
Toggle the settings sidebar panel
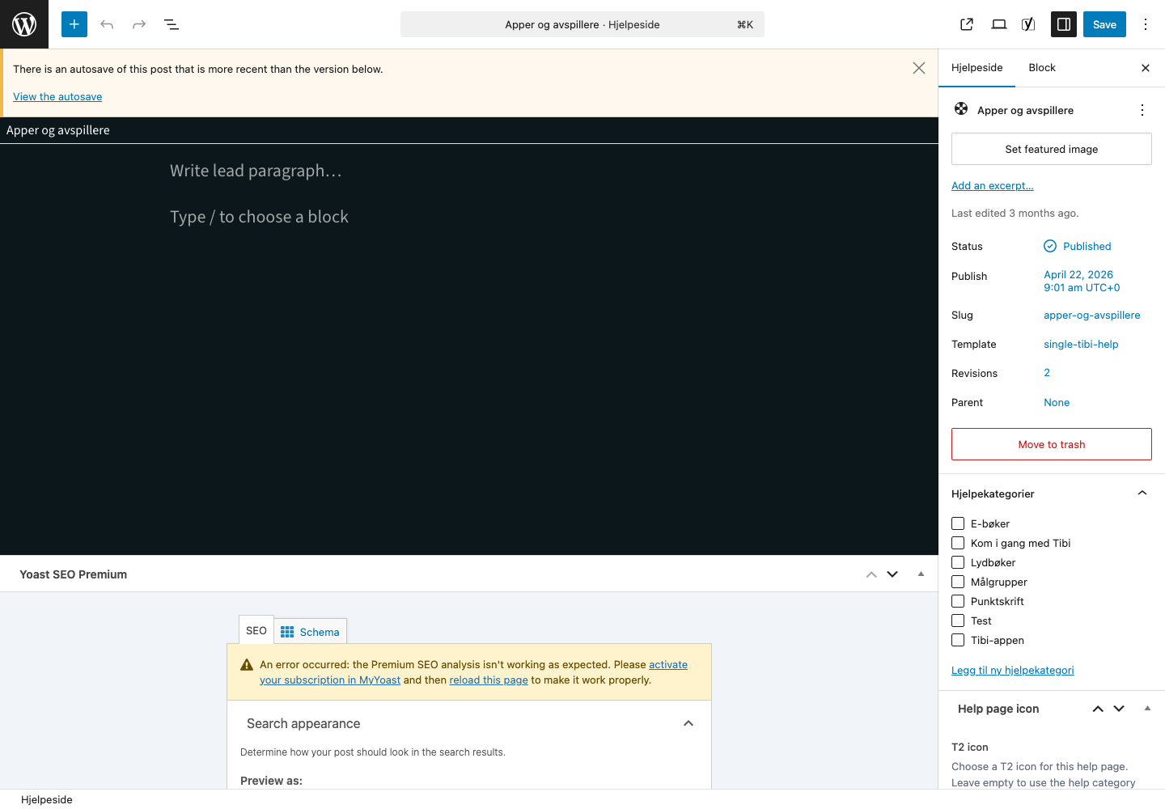click(1064, 24)
